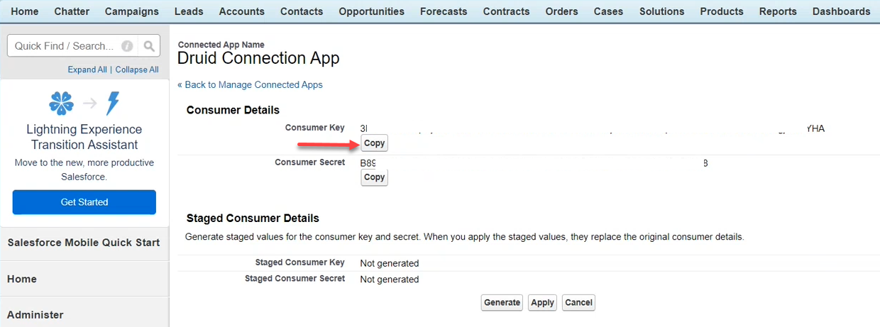Image resolution: width=880 pixels, height=327 pixels.
Task: Click the Quick Find search magnifier icon
Action: click(x=149, y=46)
